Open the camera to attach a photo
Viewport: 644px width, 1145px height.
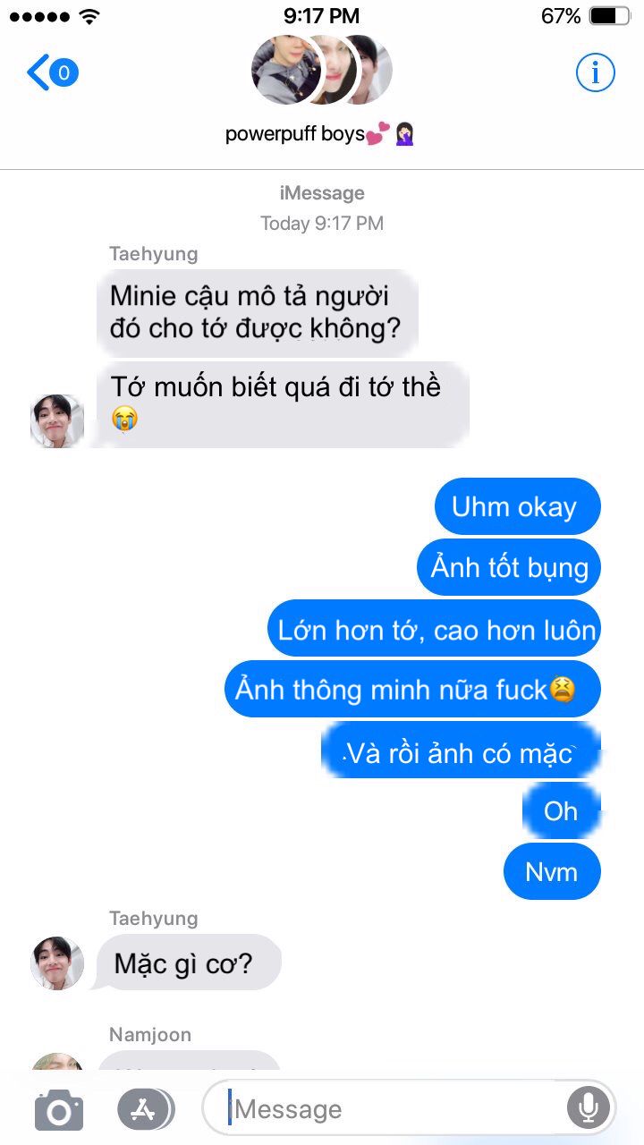click(59, 1110)
